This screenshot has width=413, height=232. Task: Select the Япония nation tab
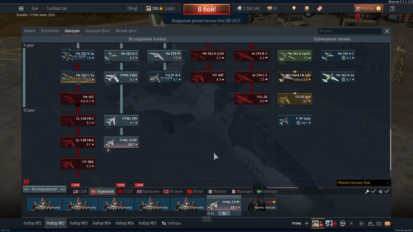point(173,191)
